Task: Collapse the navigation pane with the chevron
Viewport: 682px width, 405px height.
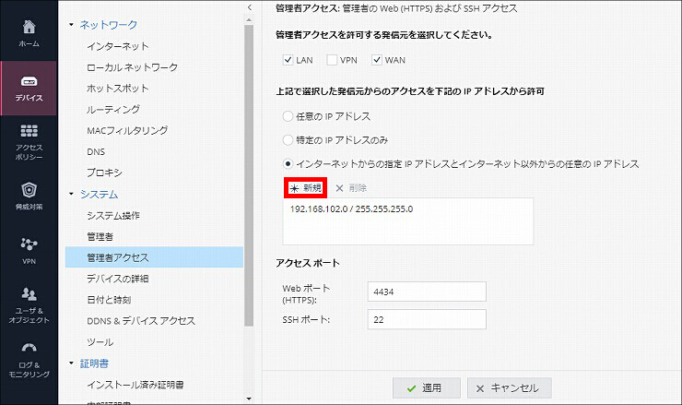Action: (249, 7)
